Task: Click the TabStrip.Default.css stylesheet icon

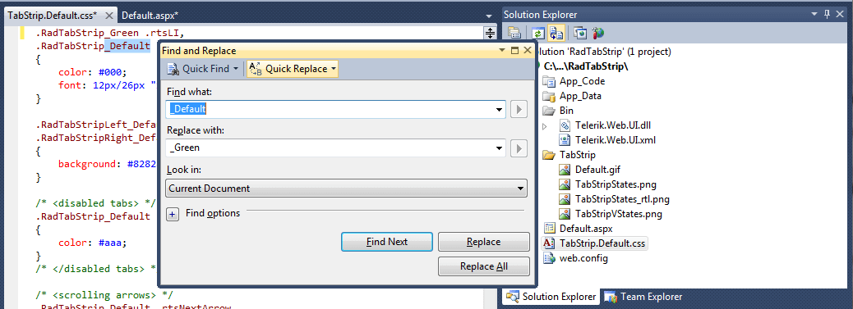Action: tap(550, 243)
